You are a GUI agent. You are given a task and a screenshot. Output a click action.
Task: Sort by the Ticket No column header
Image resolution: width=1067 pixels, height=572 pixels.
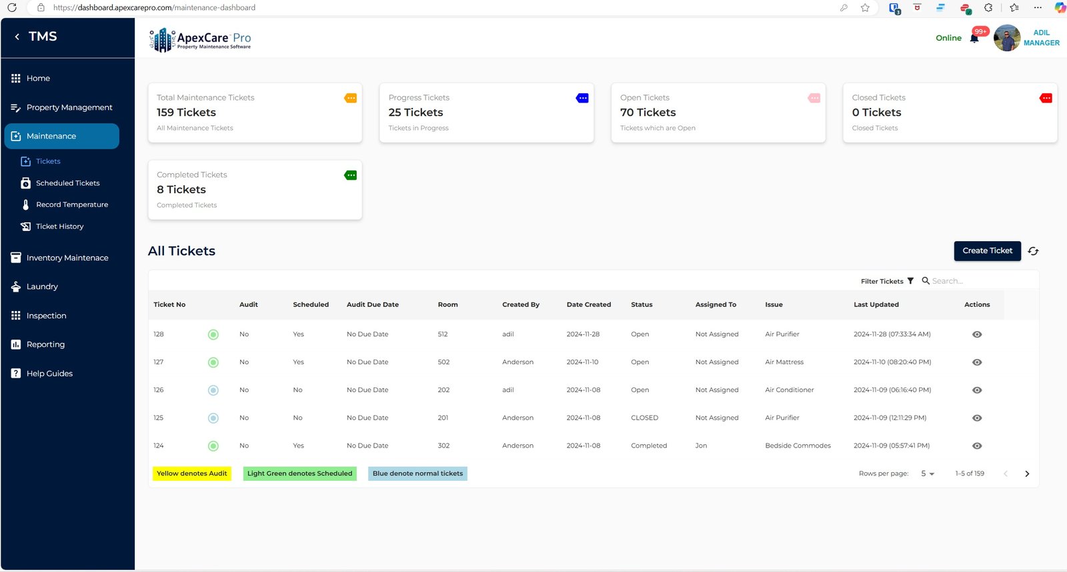(169, 304)
